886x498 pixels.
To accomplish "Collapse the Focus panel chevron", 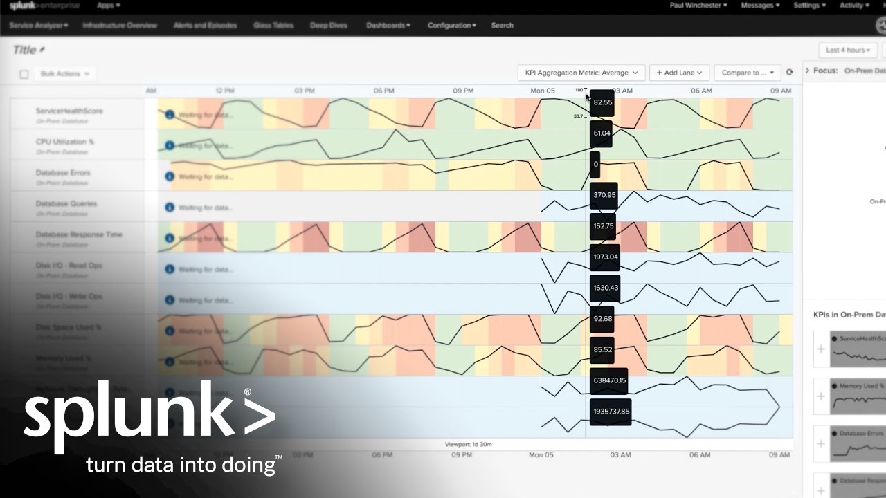I will pos(807,71).
